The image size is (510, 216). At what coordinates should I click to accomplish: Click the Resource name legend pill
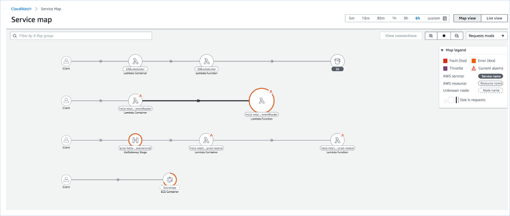pyautogui.click(x=490, y=84)
